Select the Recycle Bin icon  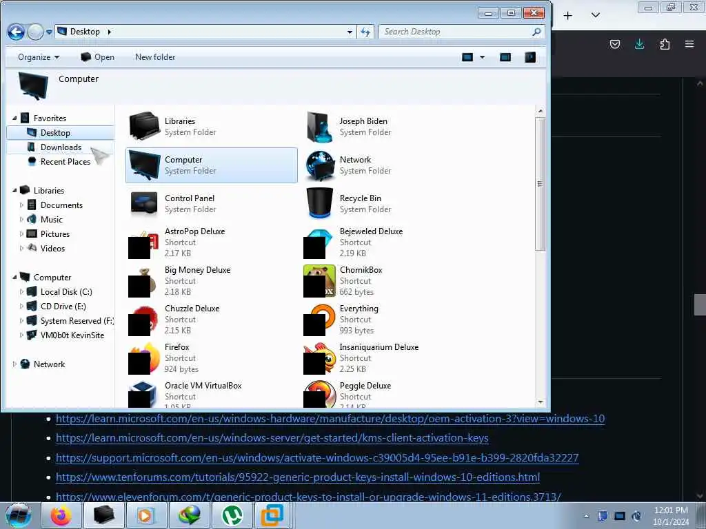386,204
